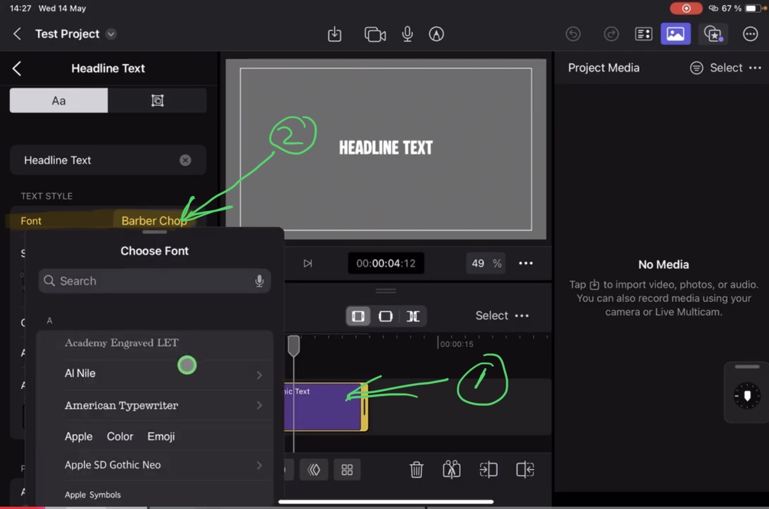This screenshot has height=509, width=769.
Task: Enable the middle timeline view mode toggle
Action: click(x=386, y=316)
